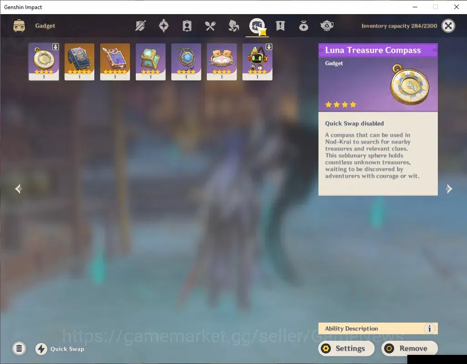Click the Luna Treasure Compass title
The image size is (467, 364).
[373, 50]
